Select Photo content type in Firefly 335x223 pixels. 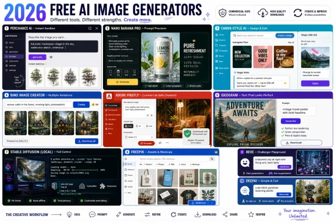[129, 126]
